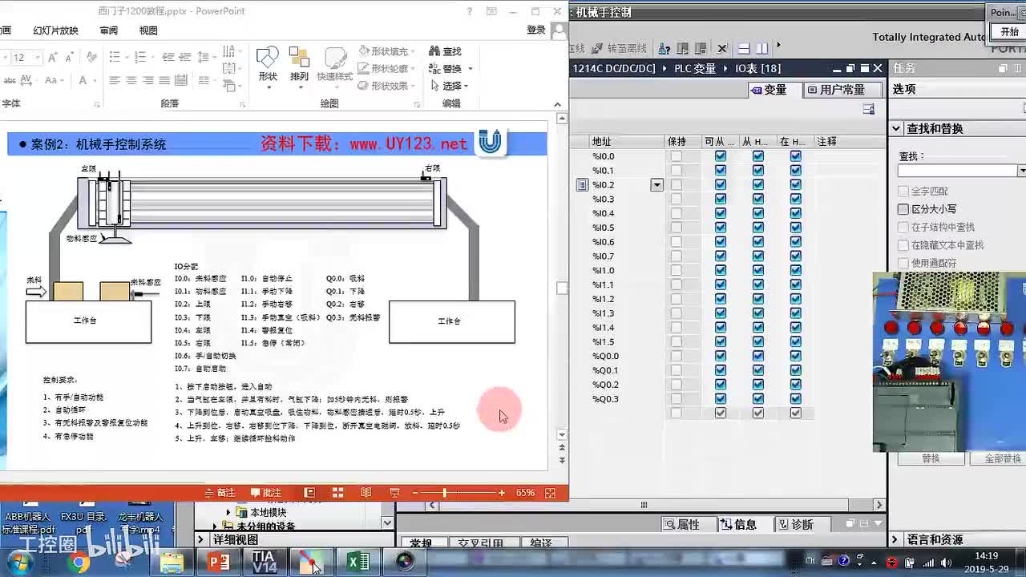Split TIA editor space vertically
The image size is (1026, 577).
click(x=761, y=49)
